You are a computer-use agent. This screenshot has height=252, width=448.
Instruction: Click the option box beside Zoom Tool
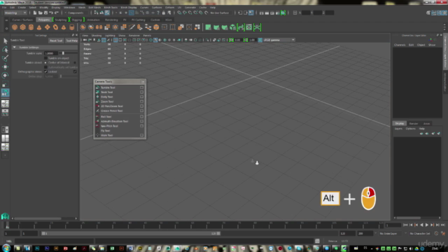point(141,101)
